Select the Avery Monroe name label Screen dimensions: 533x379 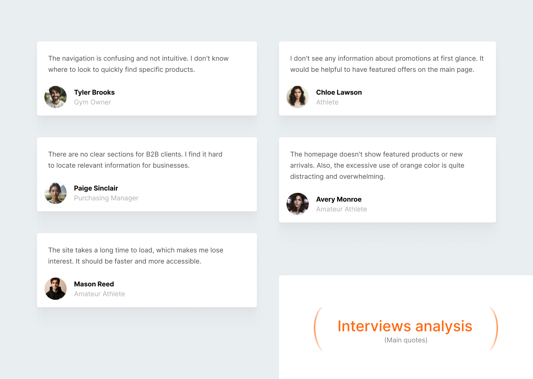tap(339, 199)
